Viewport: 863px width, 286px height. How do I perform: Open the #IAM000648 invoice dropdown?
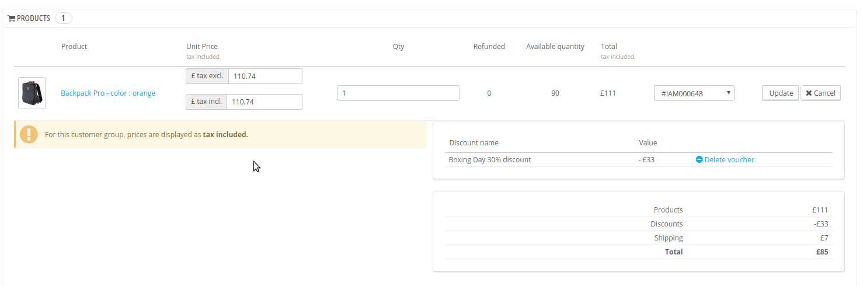click(694, 93)
